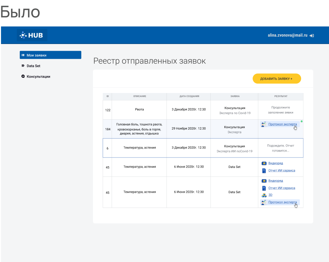Open the Консультации menu item
329x262 pixels.
pyautogui.click(x=38, y=77)
